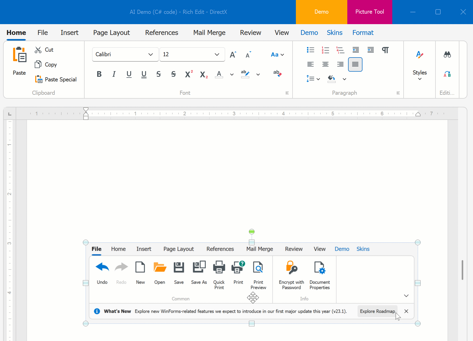Open the Calibri font name dropdown
473x341 pixels.
tap(151, 54)
